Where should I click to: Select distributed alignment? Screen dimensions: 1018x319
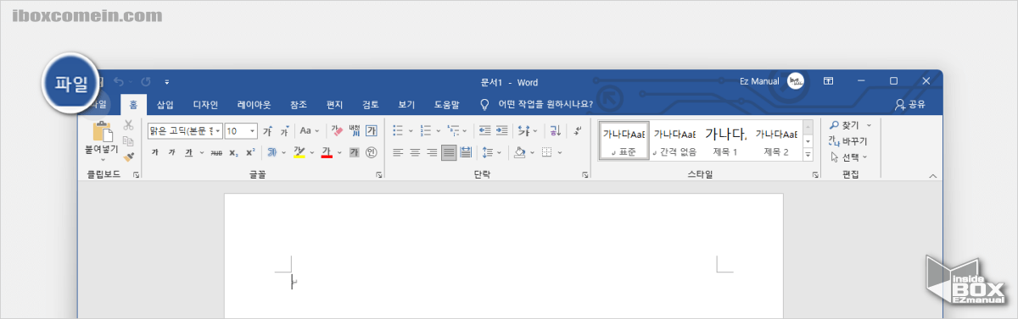(x=465, y=152)
